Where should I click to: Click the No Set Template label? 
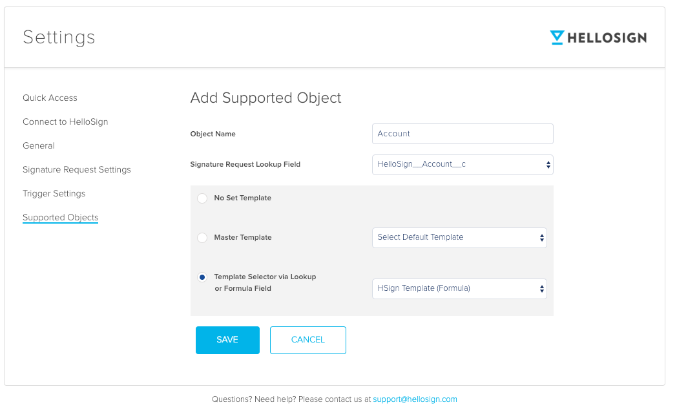pyautogui.click(x=242, y=198)
